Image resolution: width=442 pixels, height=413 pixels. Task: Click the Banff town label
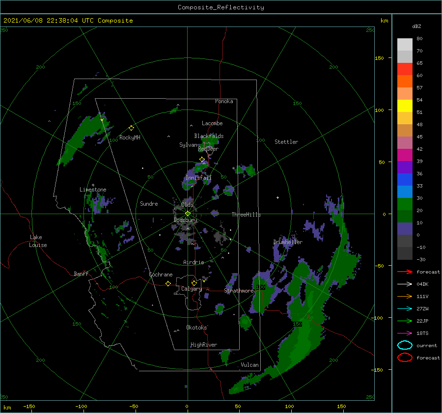81,274
